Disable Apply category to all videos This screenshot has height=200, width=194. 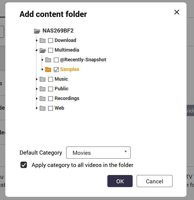(x=24, y=165)
